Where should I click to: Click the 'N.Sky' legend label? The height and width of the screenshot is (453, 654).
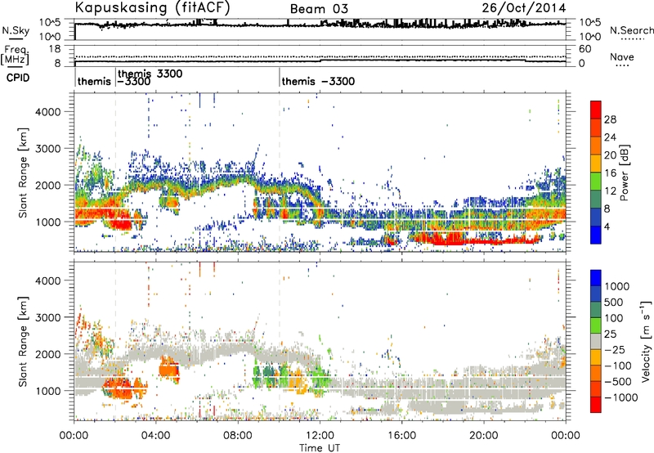point(16,30)
